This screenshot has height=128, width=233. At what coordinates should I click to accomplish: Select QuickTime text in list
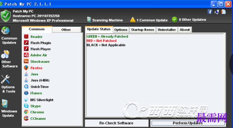tap(40, 87)
